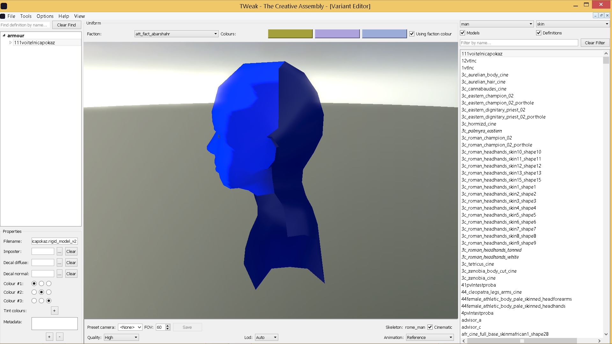612x344 pixels.
Task: Click the metadata plus button
Action: [49, 337]
